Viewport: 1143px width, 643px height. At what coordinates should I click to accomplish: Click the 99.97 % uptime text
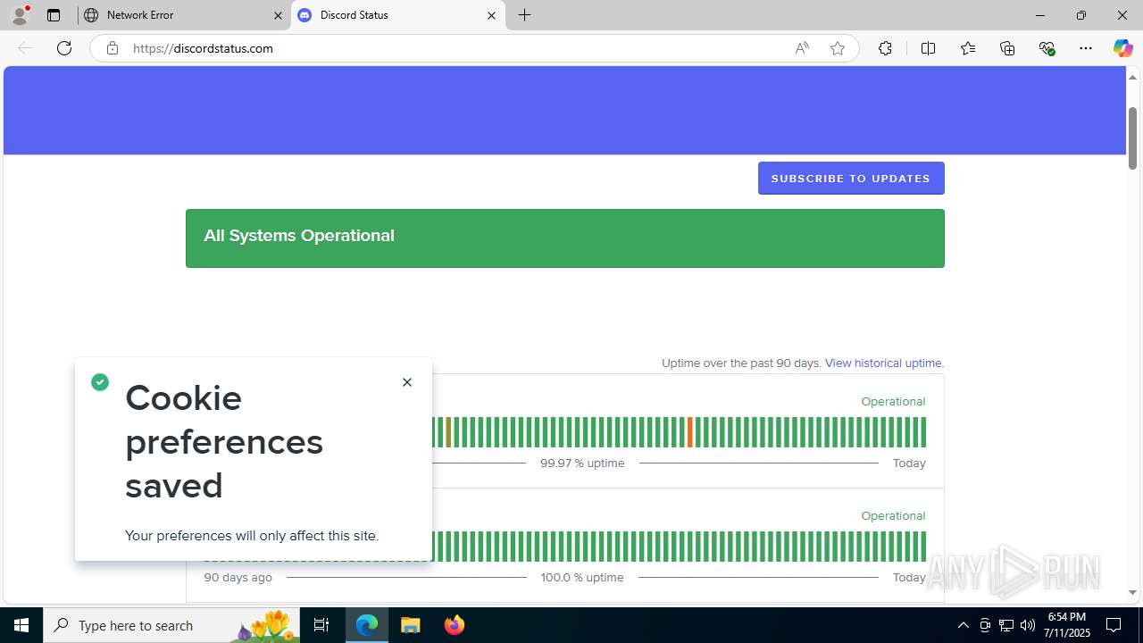(x=582, y=463)
